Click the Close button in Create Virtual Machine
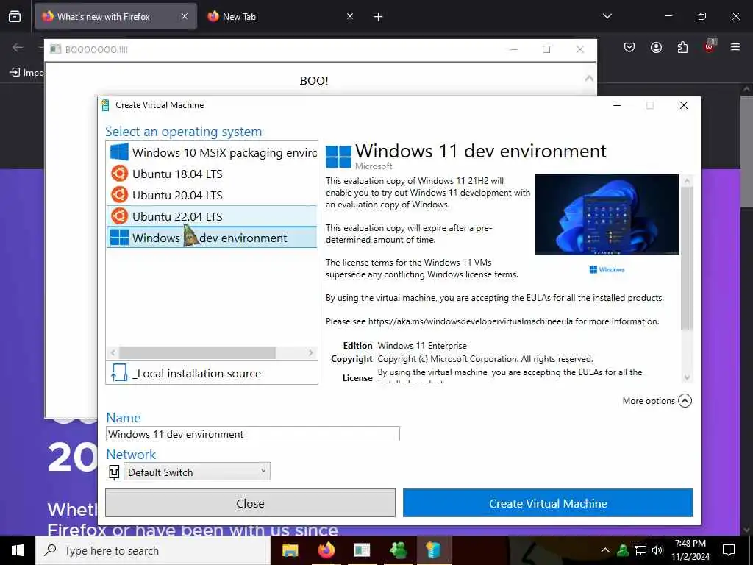Viewport: 753px width, 565px height. tap(250, 503)
